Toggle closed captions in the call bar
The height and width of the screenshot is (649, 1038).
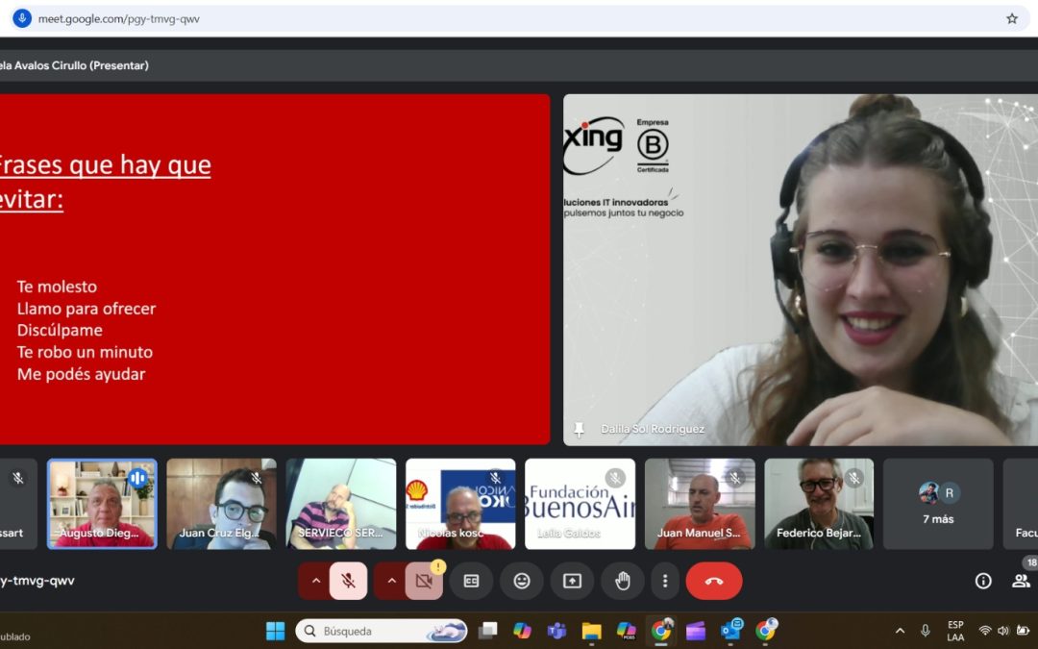coord(471,581)
